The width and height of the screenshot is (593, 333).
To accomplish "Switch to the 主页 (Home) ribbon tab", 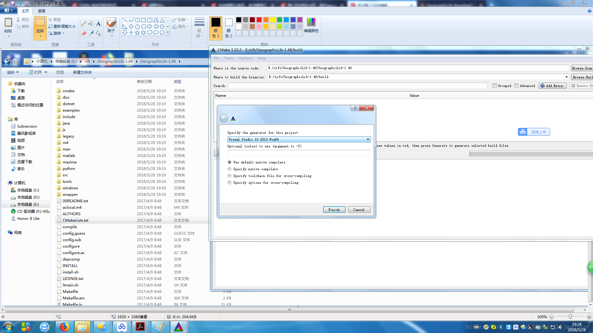I will coord(25,11).
